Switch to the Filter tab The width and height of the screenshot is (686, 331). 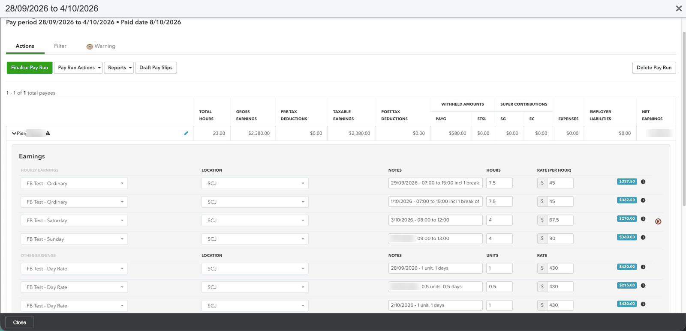(60, 46)
